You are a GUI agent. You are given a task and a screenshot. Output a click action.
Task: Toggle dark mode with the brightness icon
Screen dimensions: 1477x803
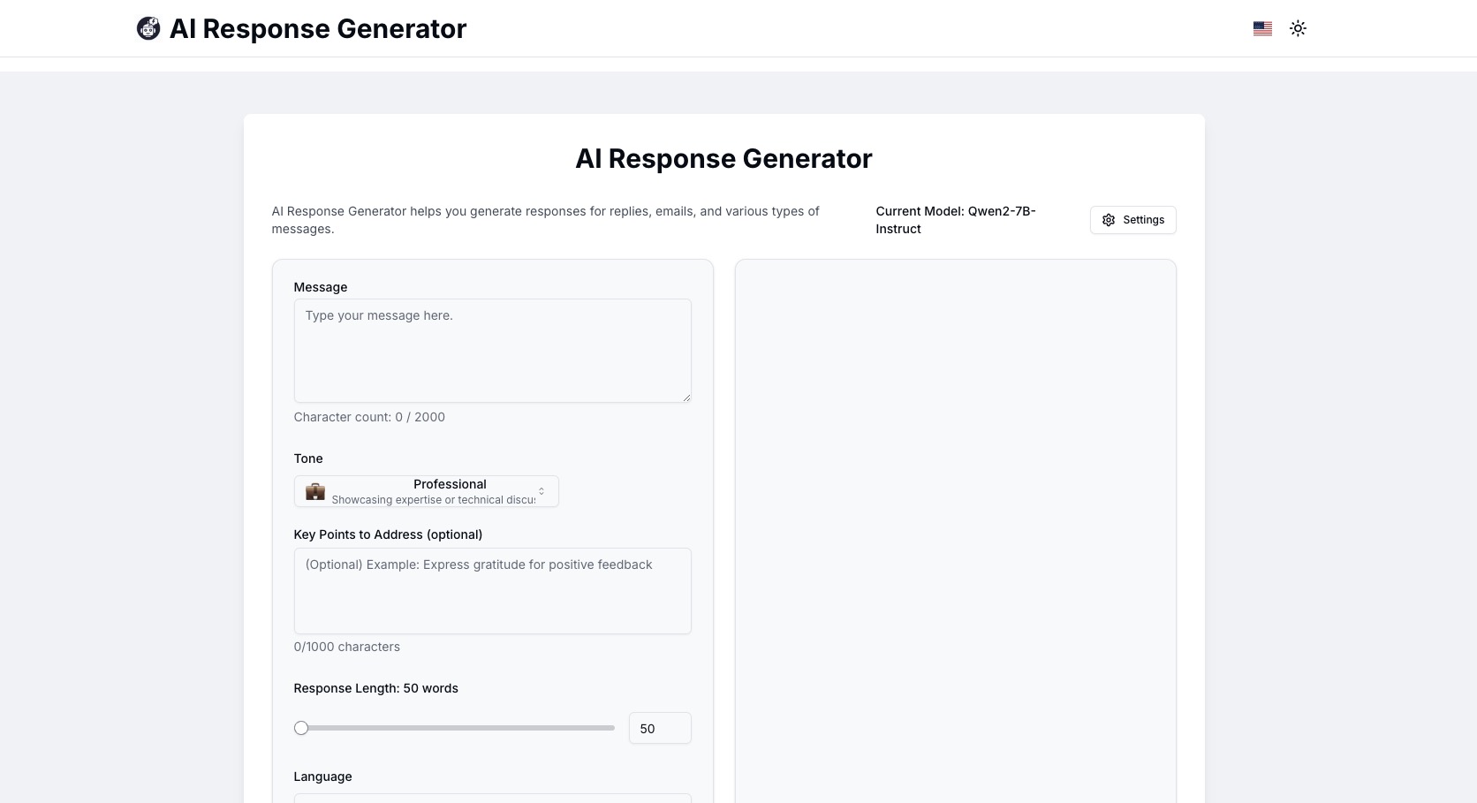(x=1298, y=27)
